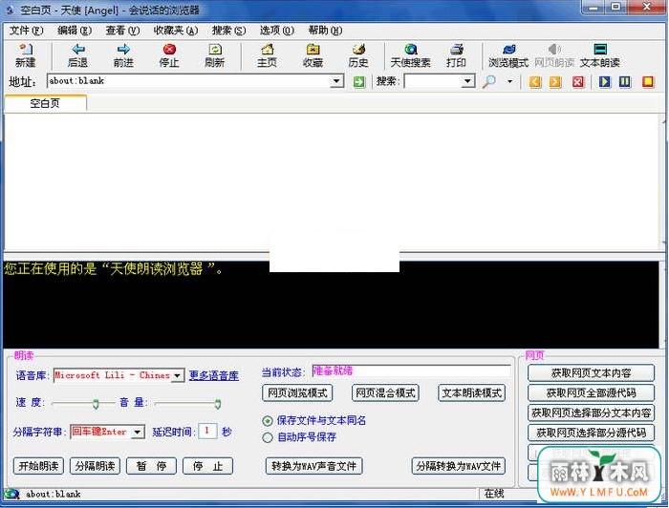This screenshot has width=669, height=508.
Task: Click the 文本朗读模式 button
Action: [x=471, y=392]
